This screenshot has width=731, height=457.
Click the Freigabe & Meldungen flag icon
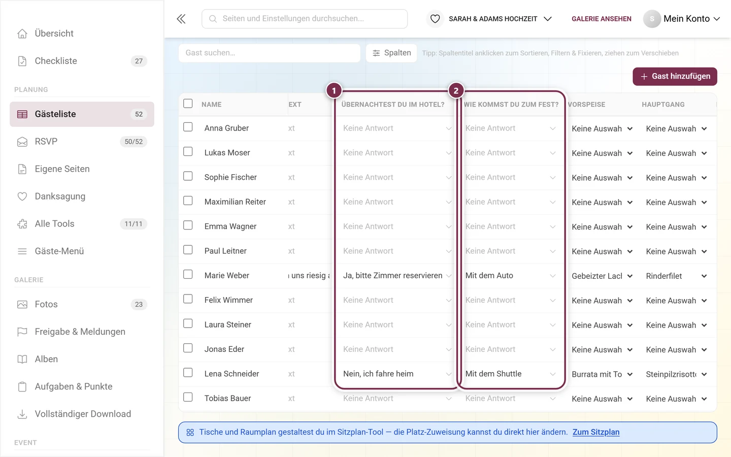22,332
